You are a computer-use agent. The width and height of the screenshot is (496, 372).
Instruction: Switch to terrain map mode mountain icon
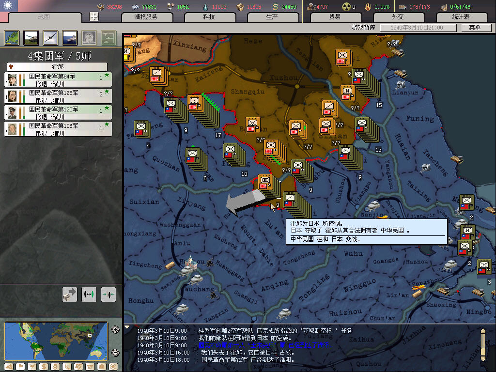pyautogui.click(x=9, y=367)
